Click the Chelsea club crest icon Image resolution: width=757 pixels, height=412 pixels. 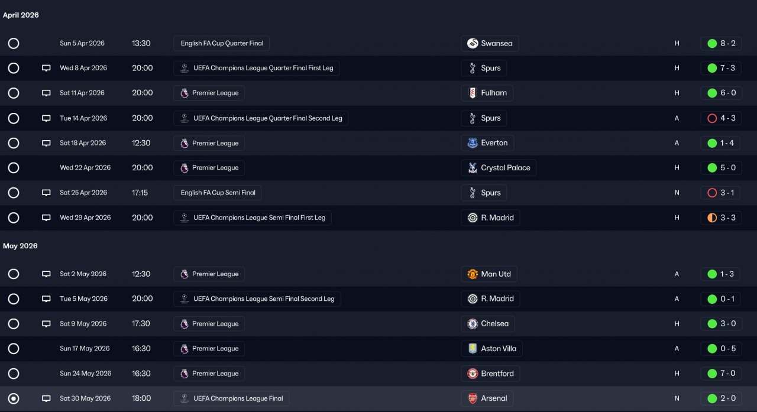473,324
